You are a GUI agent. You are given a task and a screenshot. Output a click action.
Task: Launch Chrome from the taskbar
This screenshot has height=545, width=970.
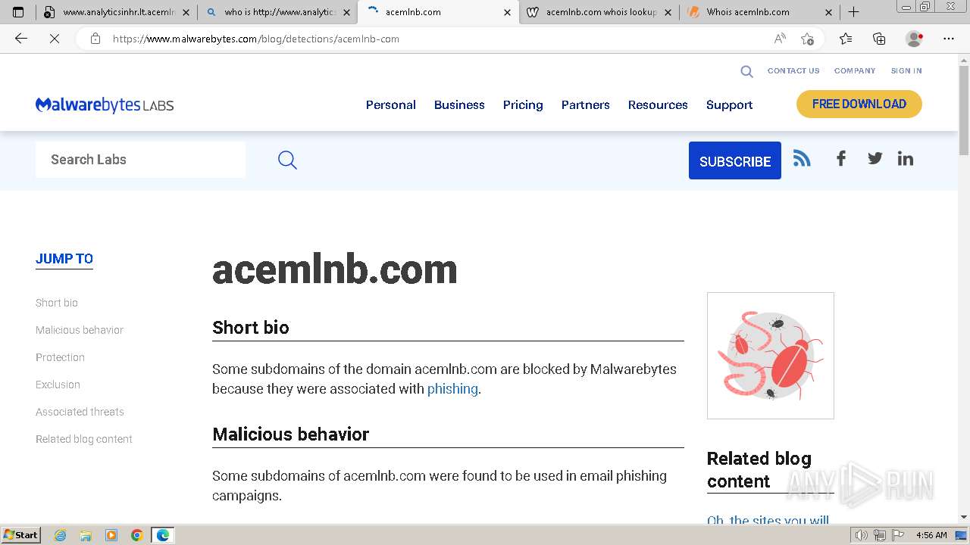tap(137, 535)
